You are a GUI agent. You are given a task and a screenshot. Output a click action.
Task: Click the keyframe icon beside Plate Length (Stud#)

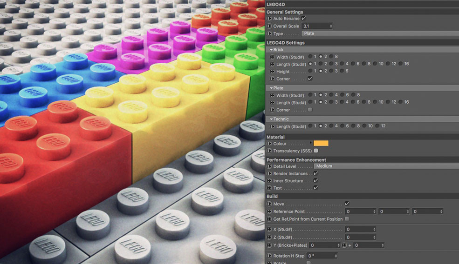pyautogui.click(x=272, y=103)
